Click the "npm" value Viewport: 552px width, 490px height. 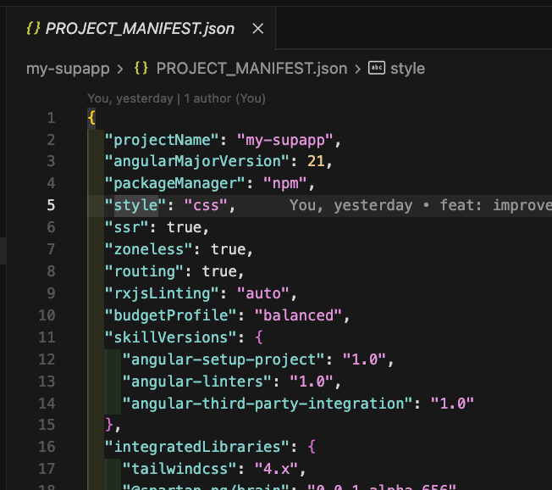tap(284, 183)
